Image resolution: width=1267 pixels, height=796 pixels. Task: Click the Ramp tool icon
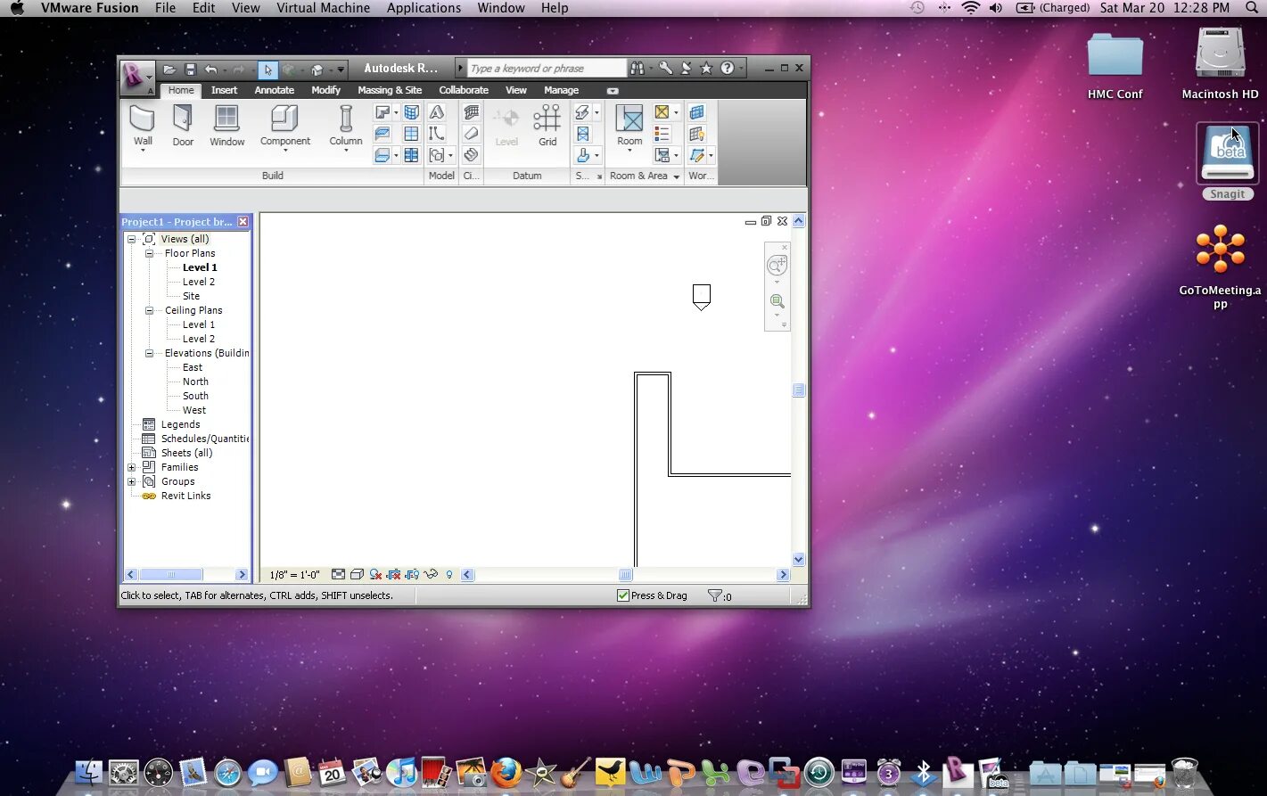point(472,134)
